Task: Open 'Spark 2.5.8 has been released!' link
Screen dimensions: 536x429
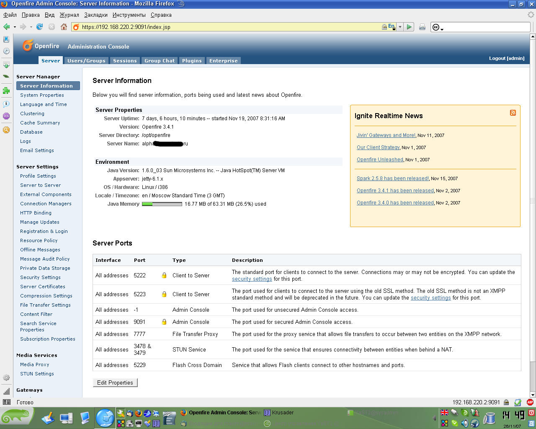Action: (x=393, y=178)
